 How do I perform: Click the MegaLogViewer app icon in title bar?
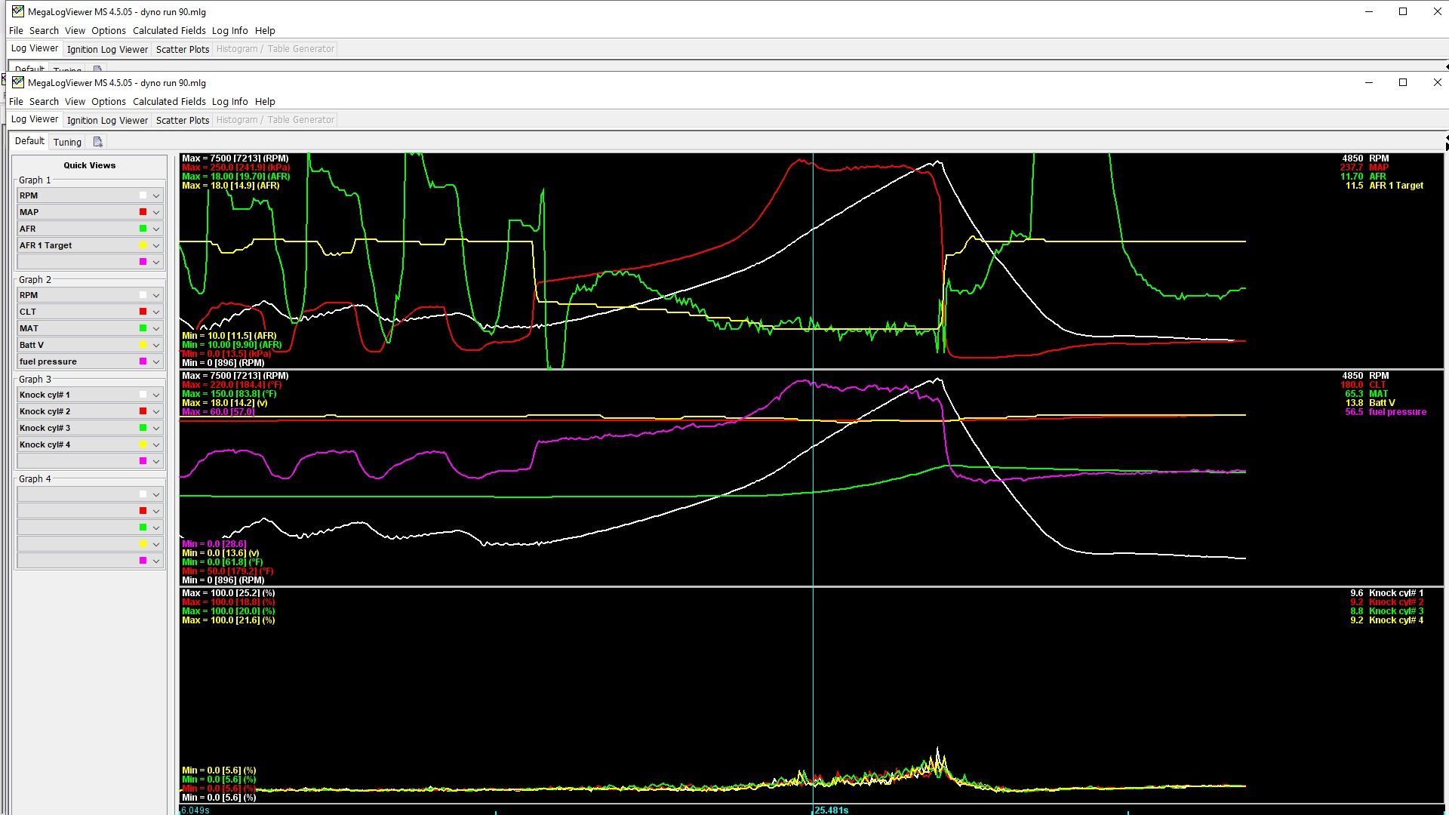tap(17, 82)
